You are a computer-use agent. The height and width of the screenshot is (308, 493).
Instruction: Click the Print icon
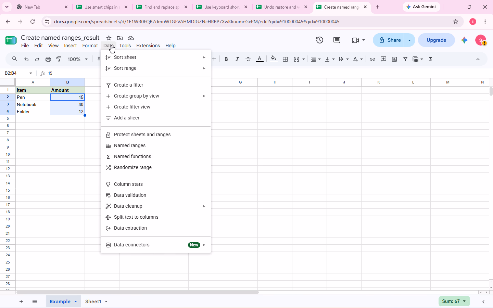tap(48, 59)
